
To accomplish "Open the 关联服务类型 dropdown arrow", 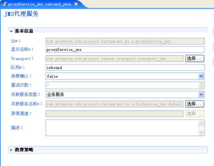I will click(201, 95).
